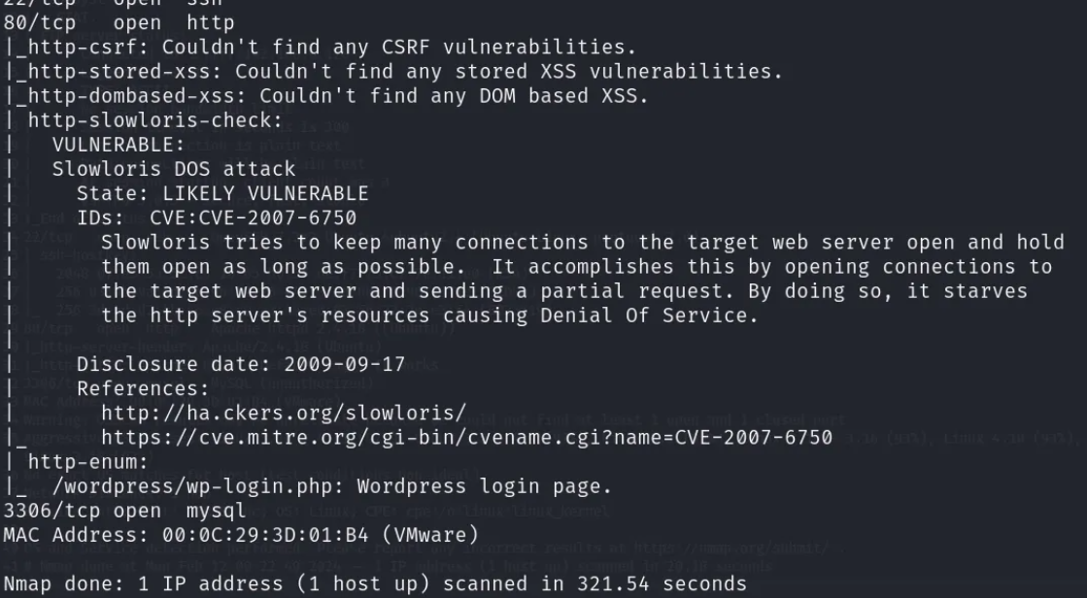Click the '80/tcp open http' line
The image size is (1087, 598).
119,23
